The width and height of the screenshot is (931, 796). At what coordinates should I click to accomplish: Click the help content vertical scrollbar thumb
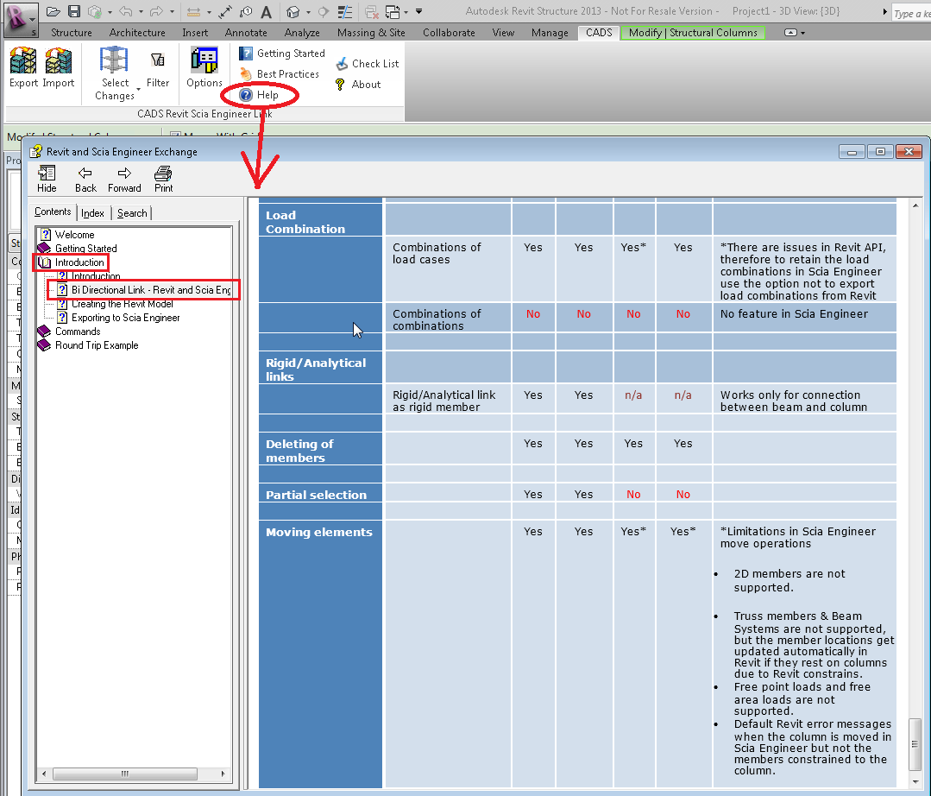[915, 742]
